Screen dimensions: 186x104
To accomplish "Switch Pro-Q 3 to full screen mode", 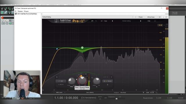I will pyautogui.click(x=155, y=21).
